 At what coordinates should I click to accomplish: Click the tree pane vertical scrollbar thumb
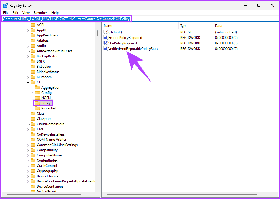pos(97,33)
